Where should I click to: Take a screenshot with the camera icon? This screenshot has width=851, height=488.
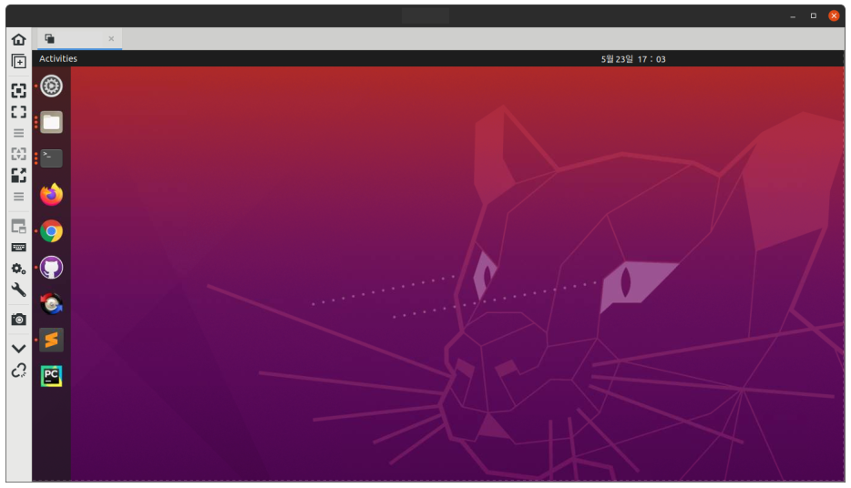point(18,320)
